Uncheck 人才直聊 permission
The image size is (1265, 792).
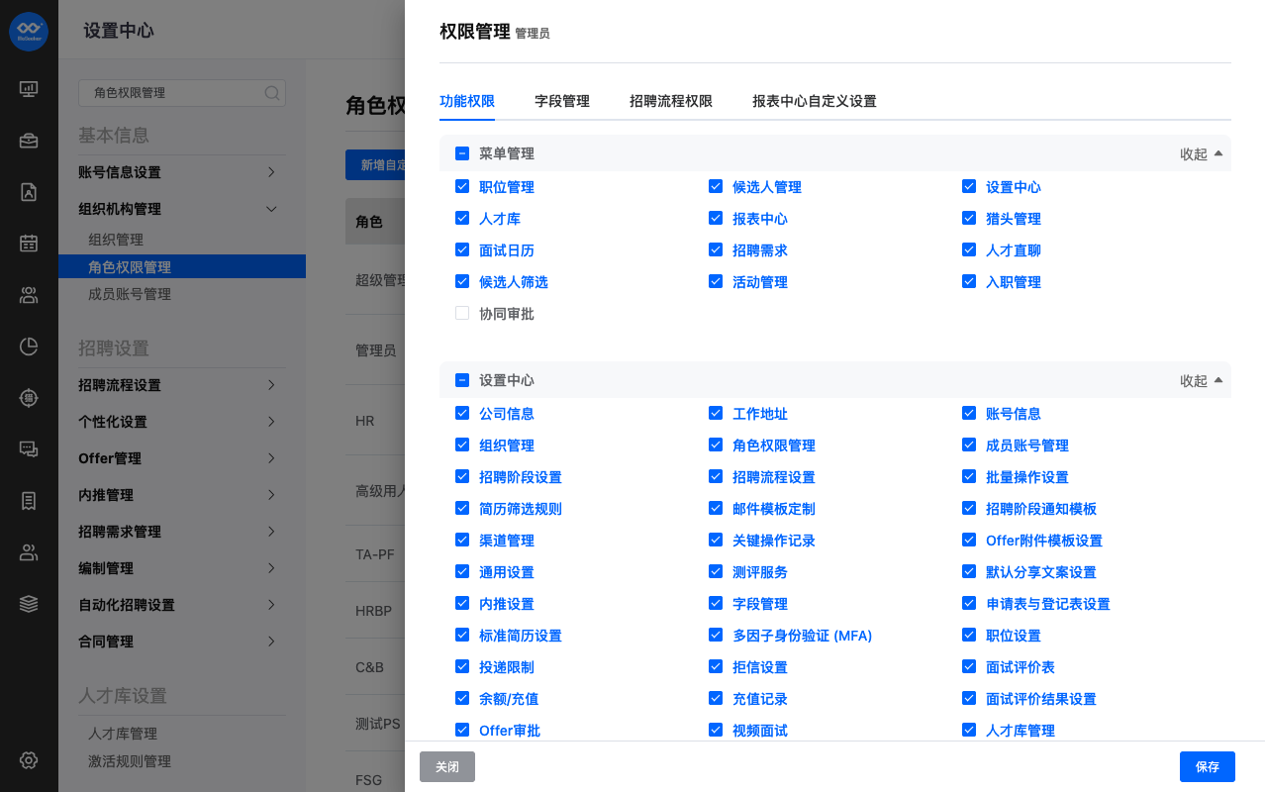[969, 249]
